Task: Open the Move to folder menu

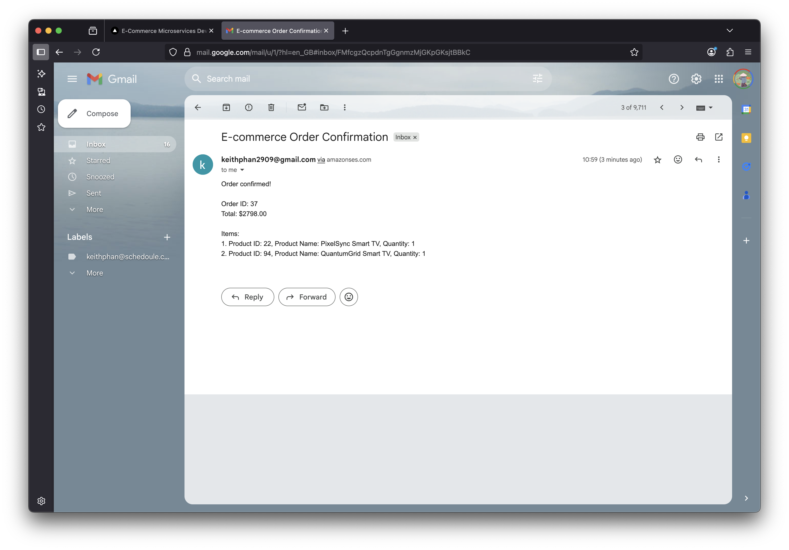Action: (324, 108)
